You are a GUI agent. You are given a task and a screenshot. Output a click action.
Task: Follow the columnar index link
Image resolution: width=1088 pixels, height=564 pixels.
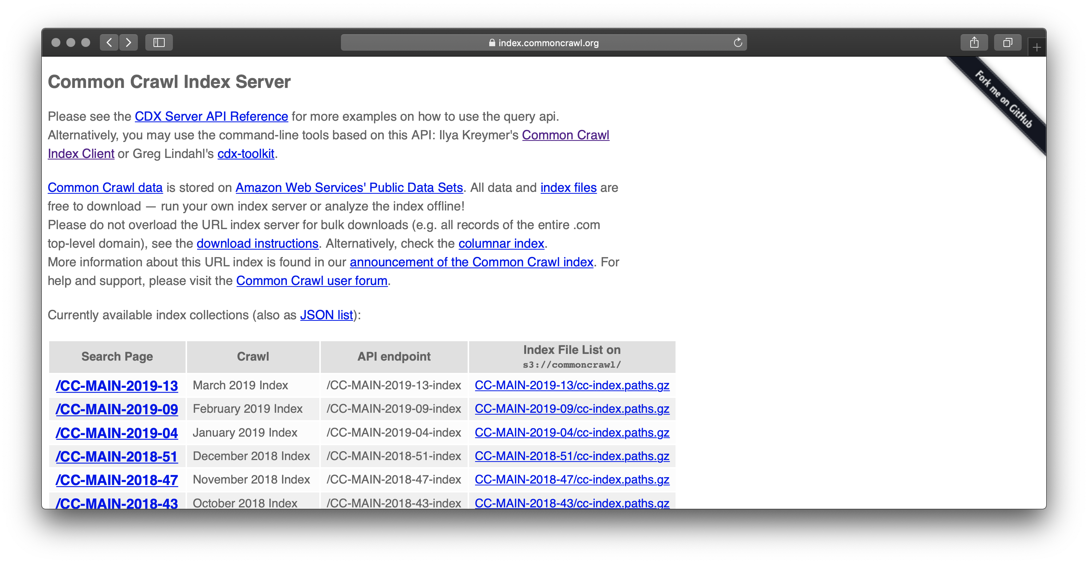(502, 244)
